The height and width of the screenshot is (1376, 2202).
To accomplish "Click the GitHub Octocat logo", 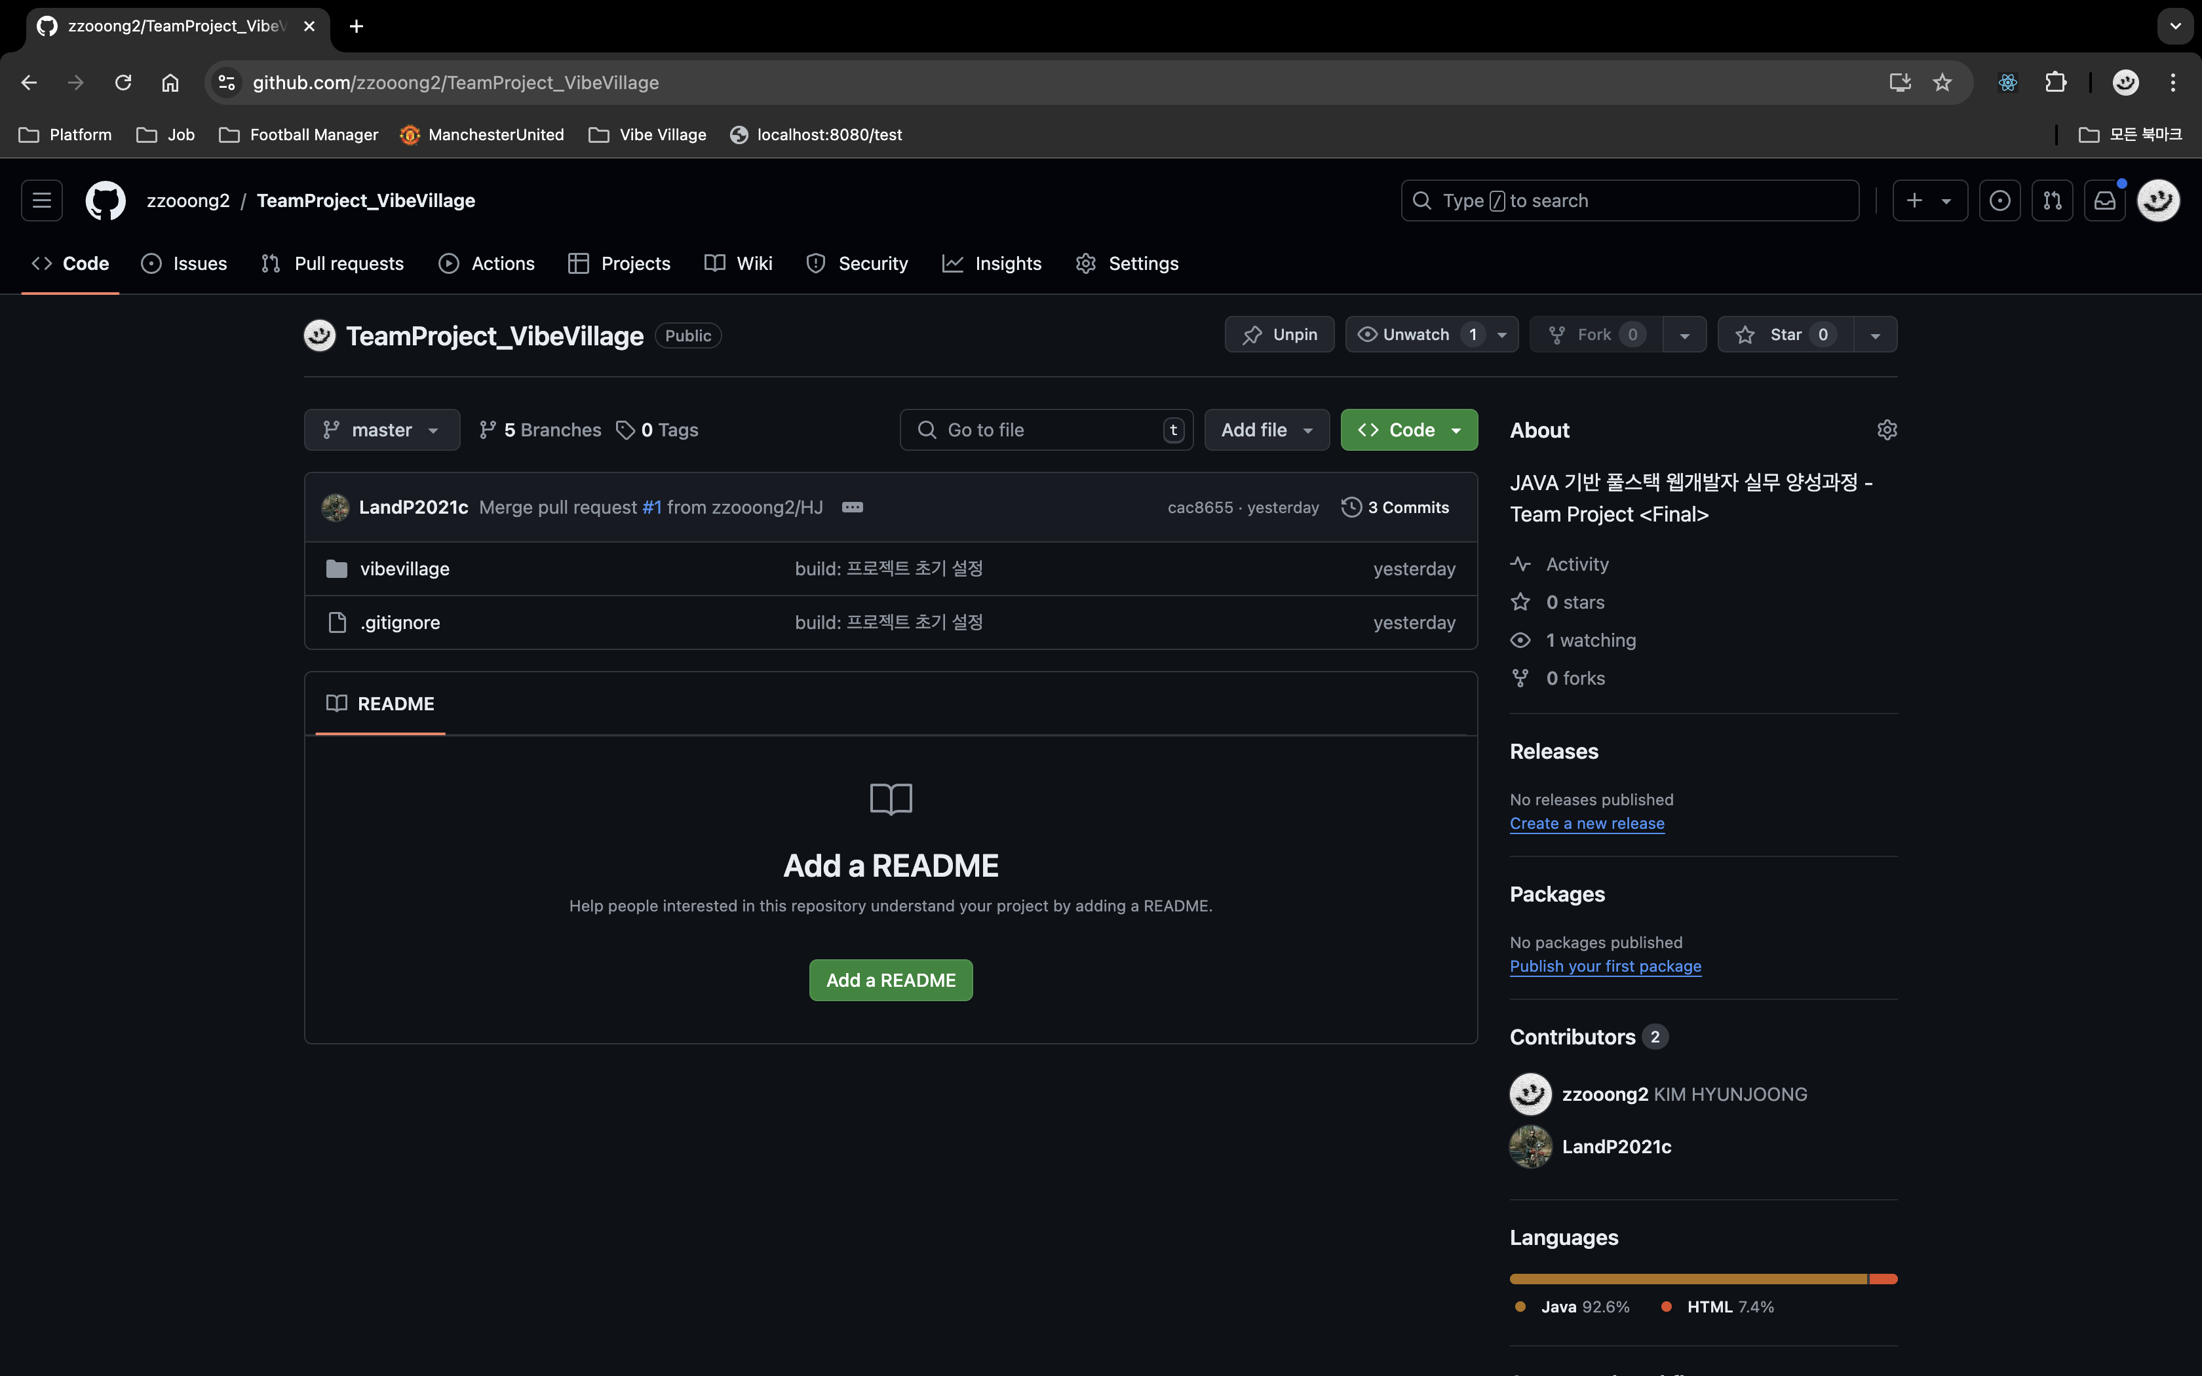I will [106, 201].
